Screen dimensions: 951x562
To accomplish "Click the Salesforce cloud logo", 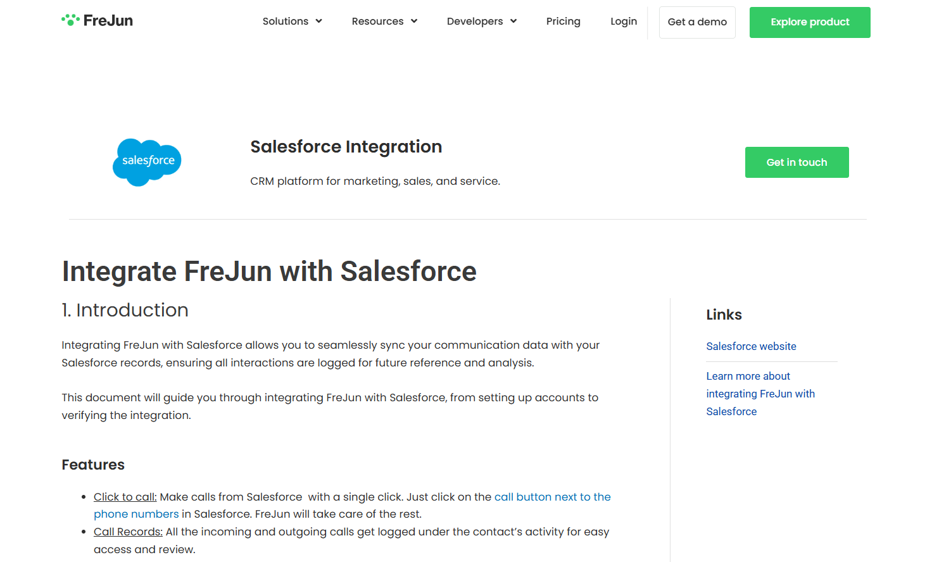I will 147,162.
